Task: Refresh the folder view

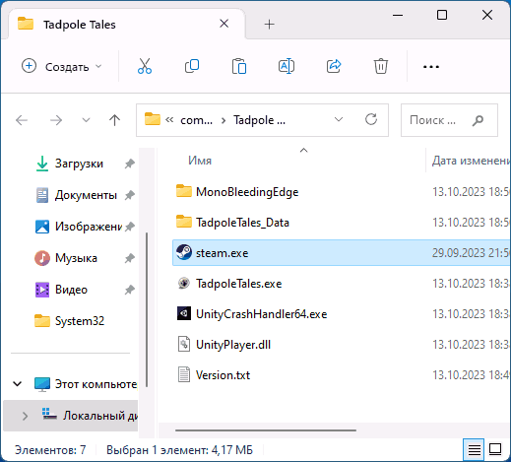Action: pos(371,119)
